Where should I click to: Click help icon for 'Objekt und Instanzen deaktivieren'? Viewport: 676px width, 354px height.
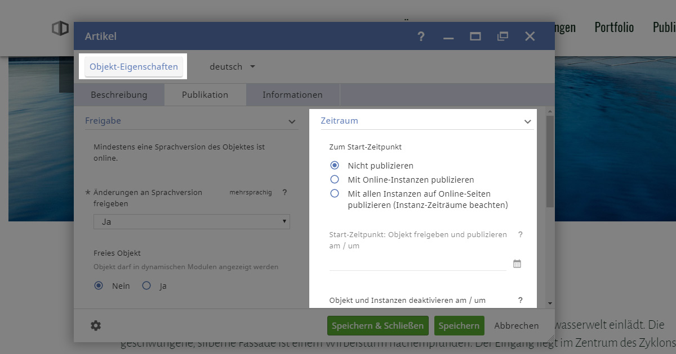pos(520,300)
